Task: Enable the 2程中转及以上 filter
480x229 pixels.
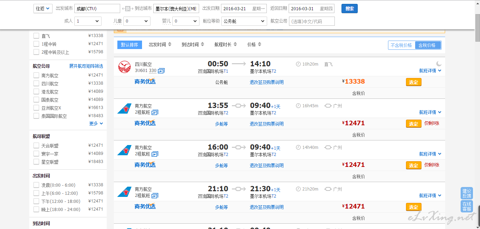Action: [36, 52]
